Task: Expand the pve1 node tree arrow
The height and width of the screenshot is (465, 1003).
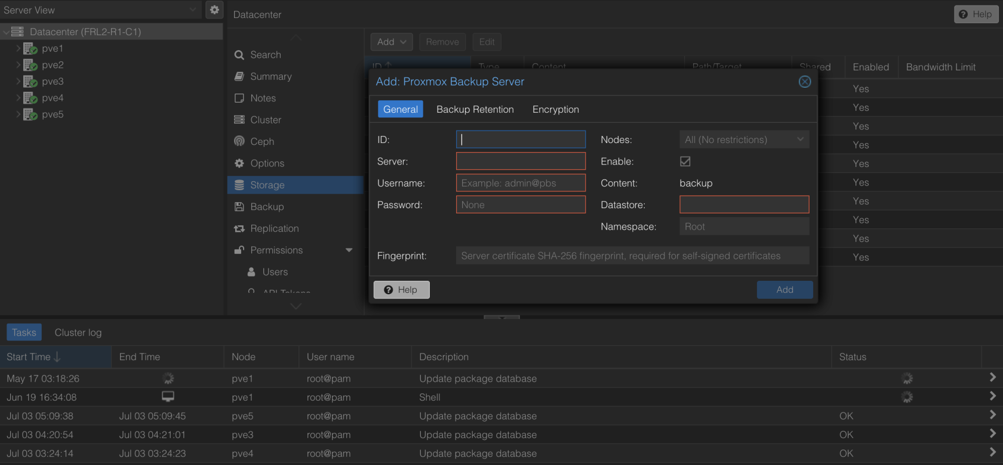Action: click(18, 48)
